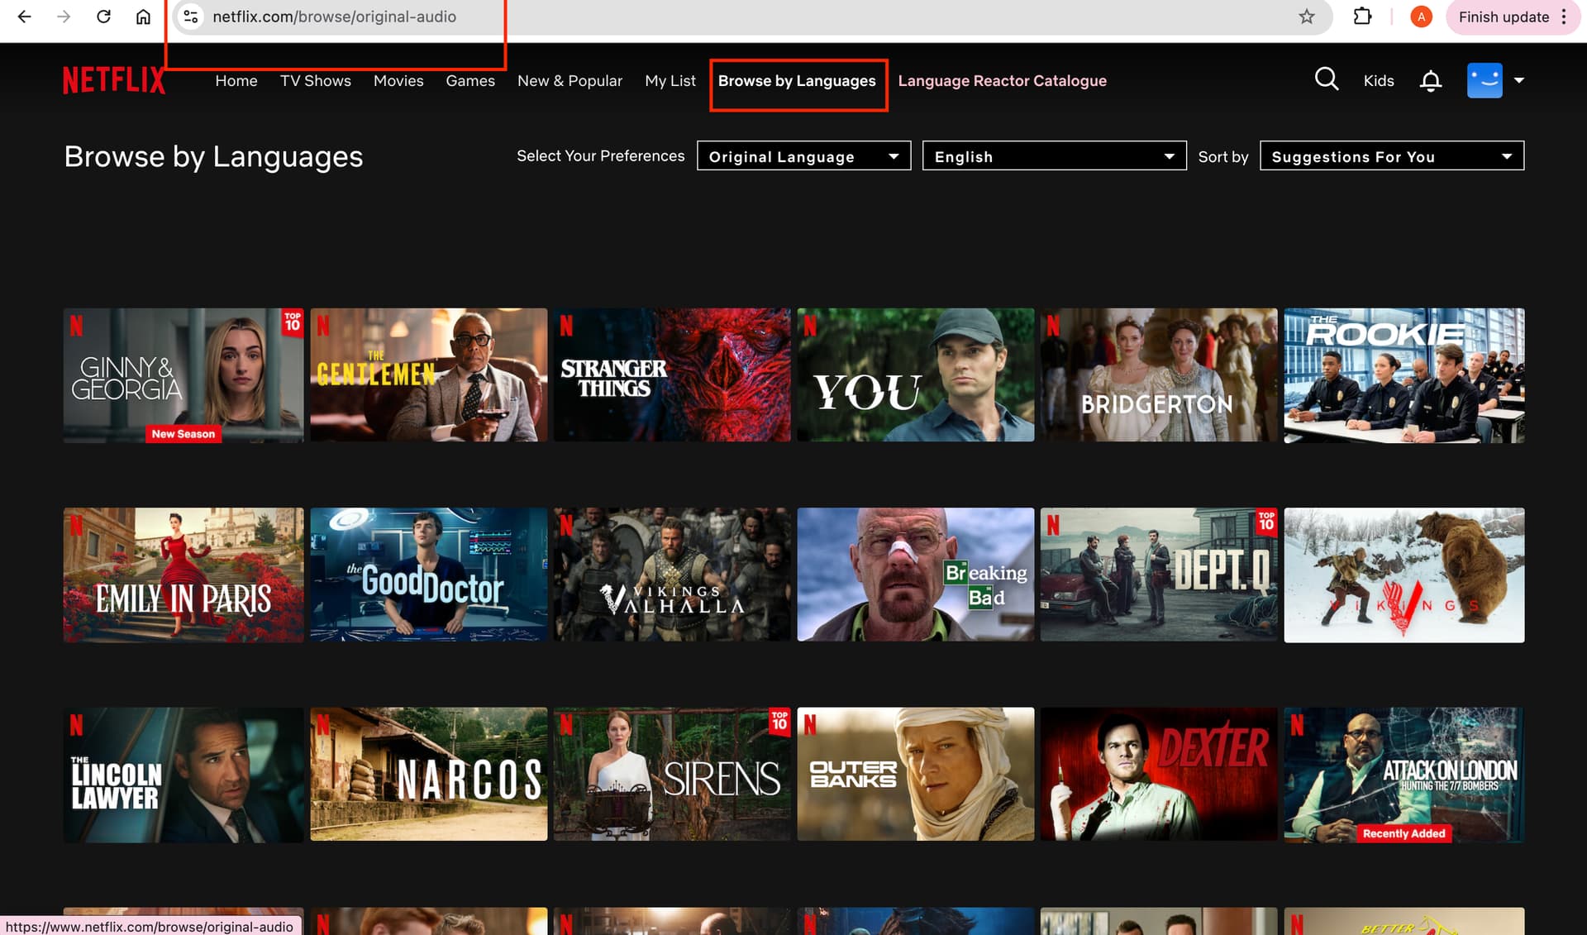The width and height of the screenshot is (1587, 935).
Task: Select the Breaking Bad thumbnail
Action: click(915, 574)
